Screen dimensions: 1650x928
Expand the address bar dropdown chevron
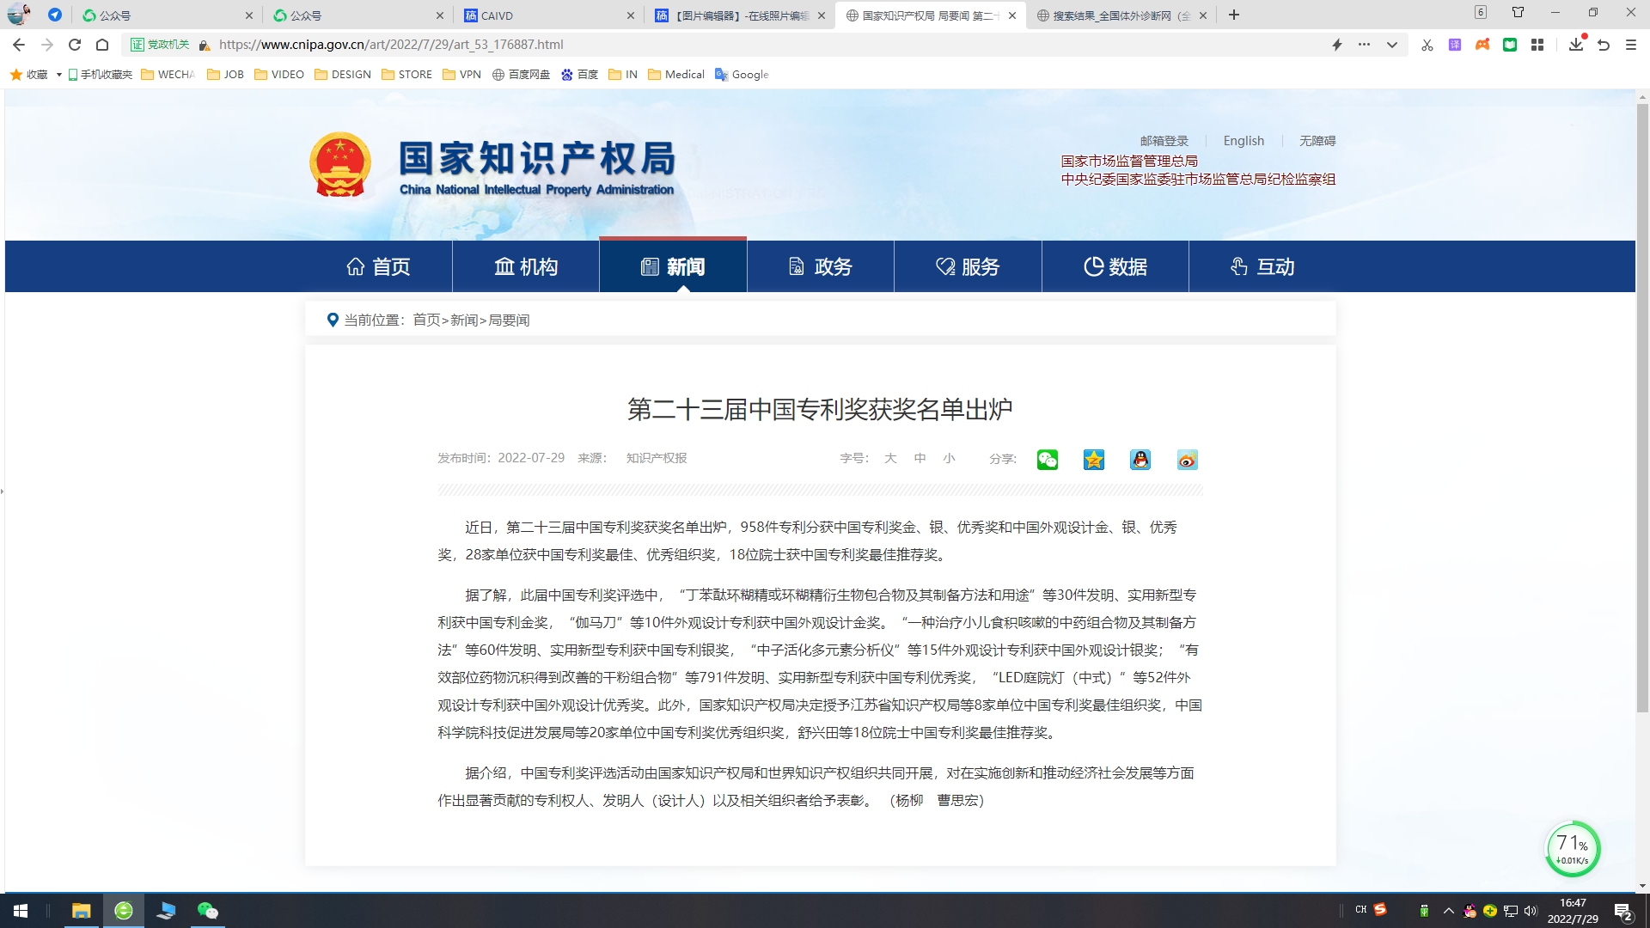tap(1391, 45)
